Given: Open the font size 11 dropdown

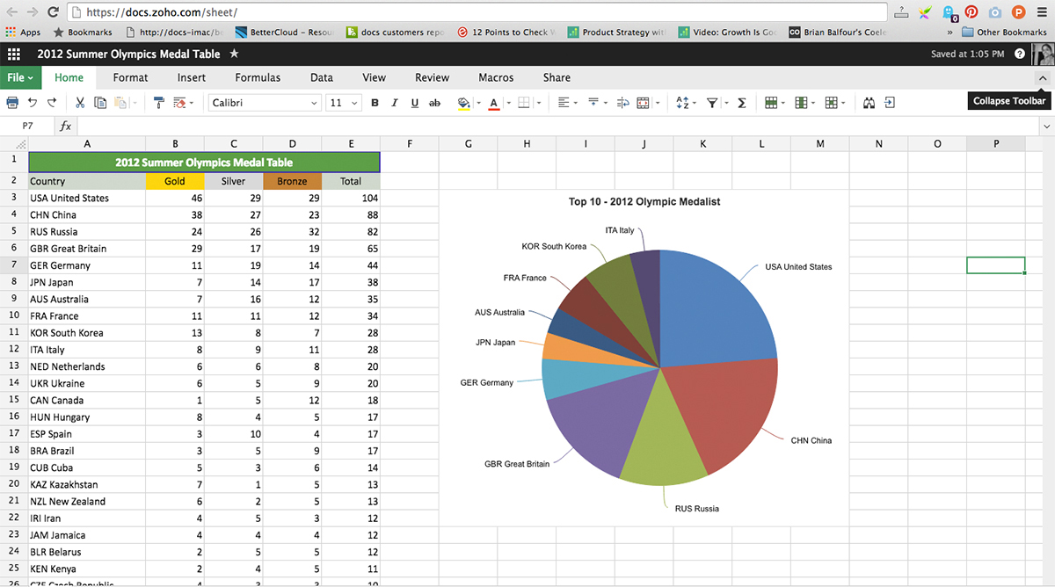Looking at the screenshot, I should pyautogui.click(x=343, y=103).
